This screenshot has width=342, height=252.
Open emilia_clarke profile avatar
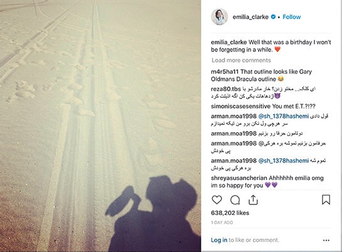click(x=220, y=17)
